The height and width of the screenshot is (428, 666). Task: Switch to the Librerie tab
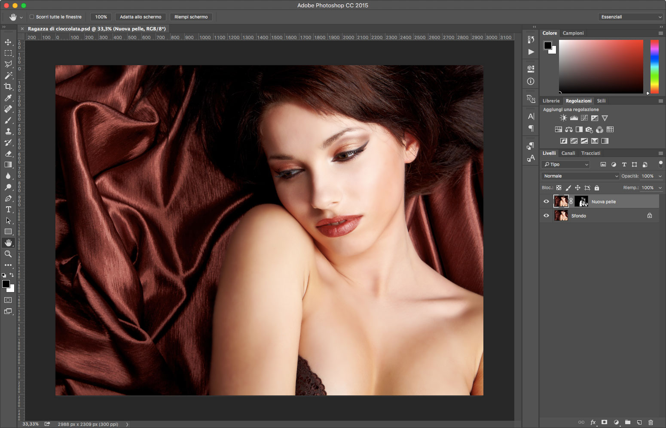point(551,101)
